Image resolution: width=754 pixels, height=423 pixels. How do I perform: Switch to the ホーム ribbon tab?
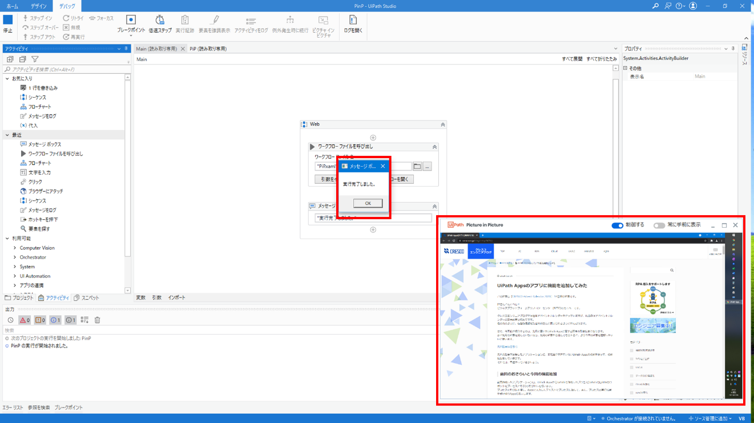point(12,6)
